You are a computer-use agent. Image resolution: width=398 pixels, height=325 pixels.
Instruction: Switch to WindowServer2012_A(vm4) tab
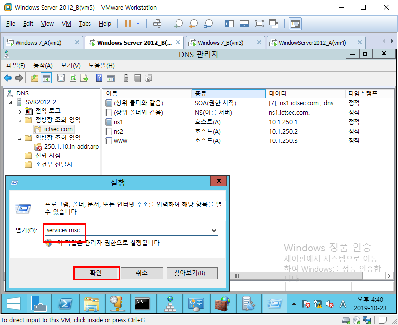click(312, 43)
